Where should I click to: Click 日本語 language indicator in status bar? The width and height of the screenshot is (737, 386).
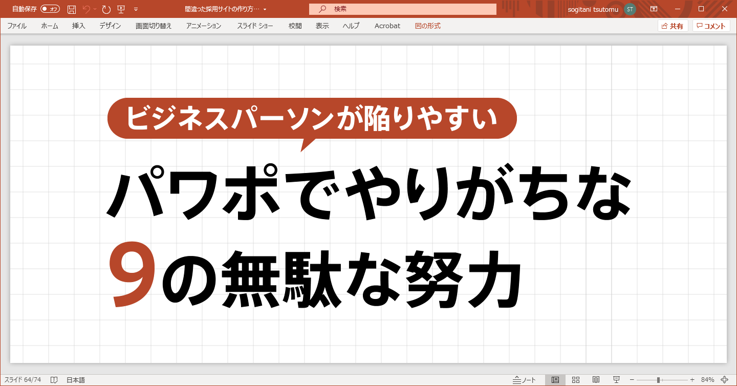76,379
